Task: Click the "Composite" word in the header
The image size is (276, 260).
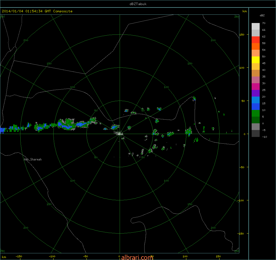Action: (63, 11)
